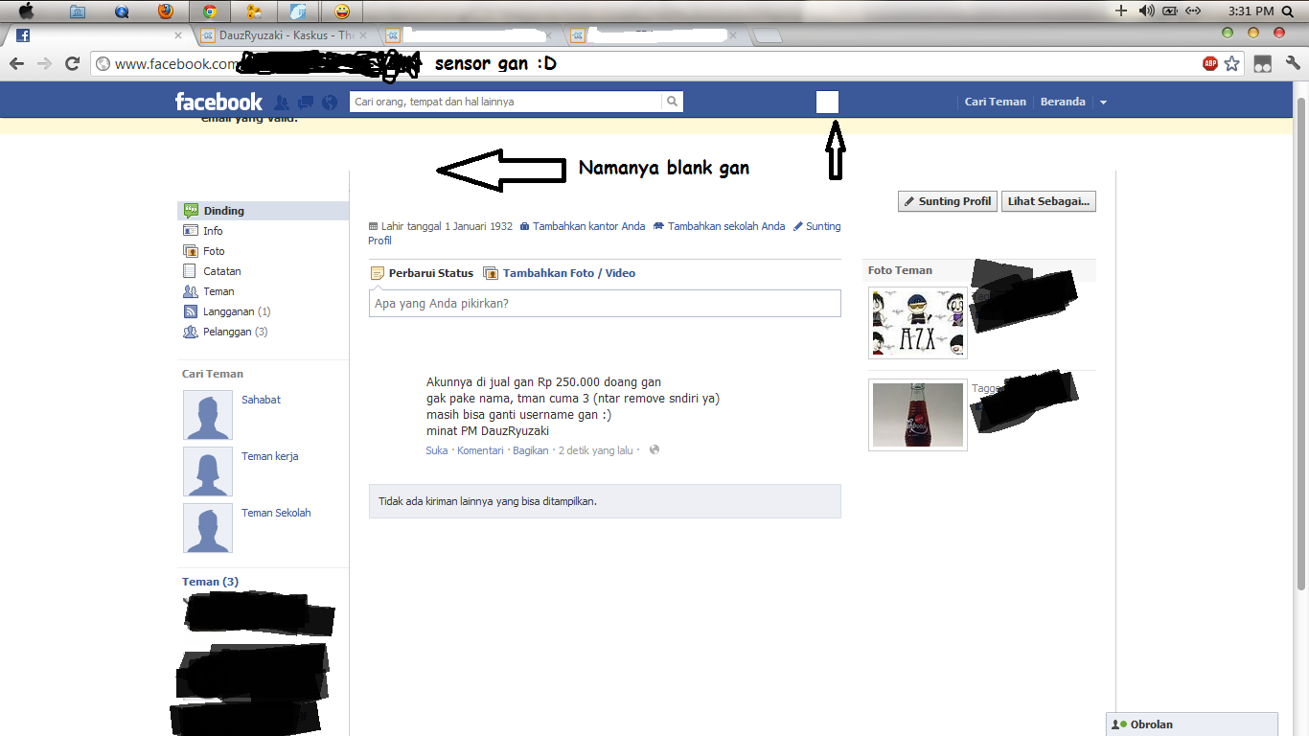This screenshot has height=736, width=1309.
Task: Click Komentari under the post
Action: click(480, 450)
